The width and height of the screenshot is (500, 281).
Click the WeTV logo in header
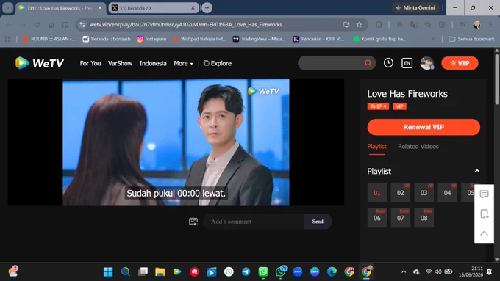40,63
